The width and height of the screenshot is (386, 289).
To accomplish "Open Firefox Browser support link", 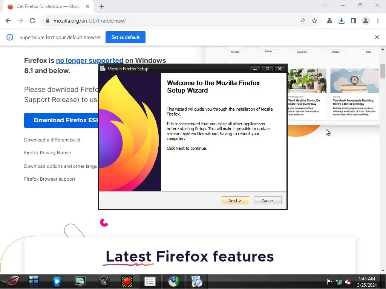I will (50, 179).
